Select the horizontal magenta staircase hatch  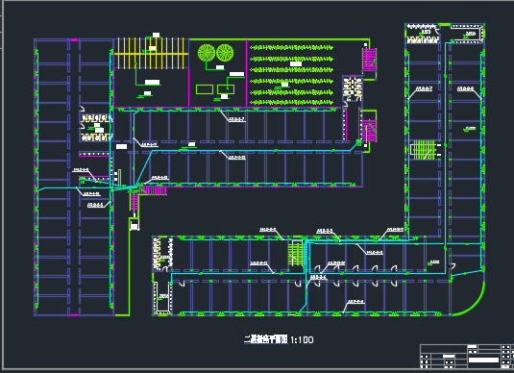(153, 190)
